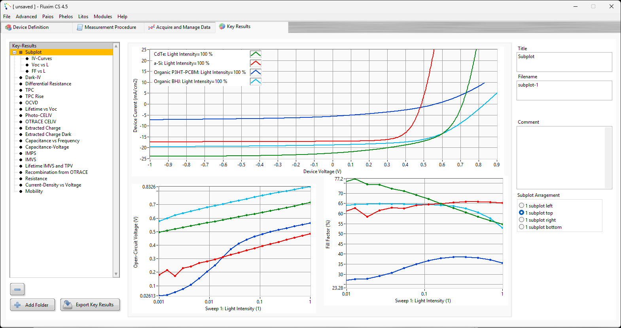Select Current-Density vs Voltage entry

point(53,185)
